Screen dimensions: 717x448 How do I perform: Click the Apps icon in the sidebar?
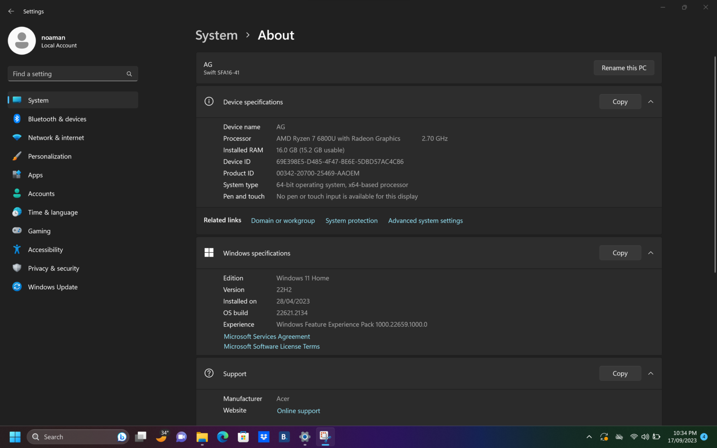coord(17,175)
